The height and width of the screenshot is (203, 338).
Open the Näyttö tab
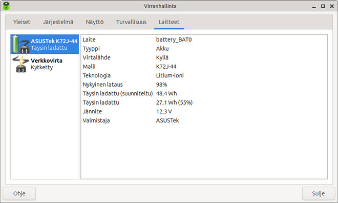(x=95, y=22)
